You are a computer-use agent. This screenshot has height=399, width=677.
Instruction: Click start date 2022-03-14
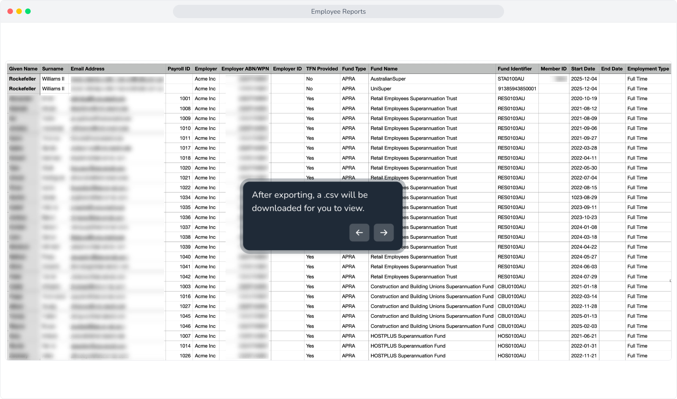point(584,297)
